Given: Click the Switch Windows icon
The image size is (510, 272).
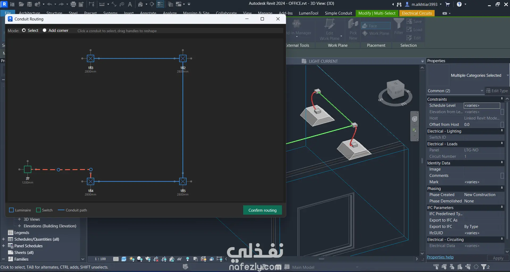Looking at the screenshot, I should pyautogui.click(x=179, y=4).
